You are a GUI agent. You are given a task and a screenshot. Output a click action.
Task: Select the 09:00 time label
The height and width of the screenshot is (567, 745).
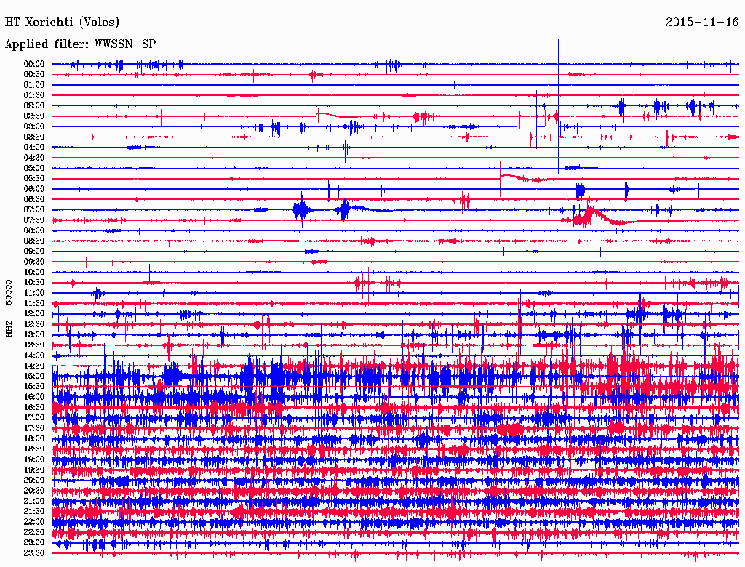(34, 252)
